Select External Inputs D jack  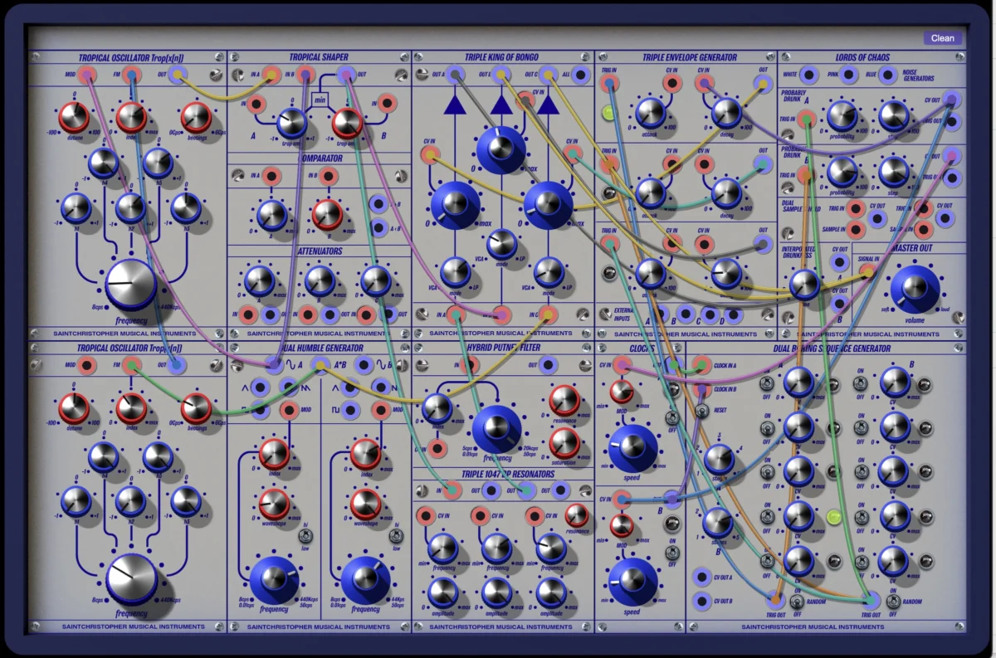click(x=733, y=313)
